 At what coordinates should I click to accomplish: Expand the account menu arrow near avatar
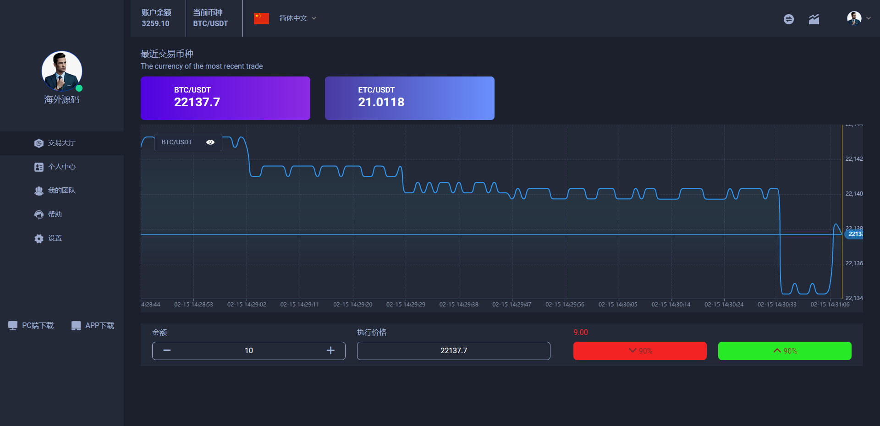tap(869, 18)
